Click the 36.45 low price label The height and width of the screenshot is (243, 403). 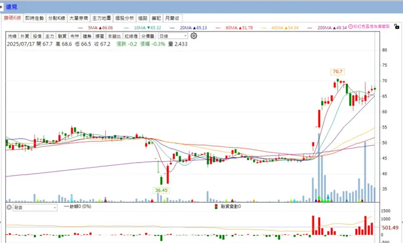coord(161,190)
